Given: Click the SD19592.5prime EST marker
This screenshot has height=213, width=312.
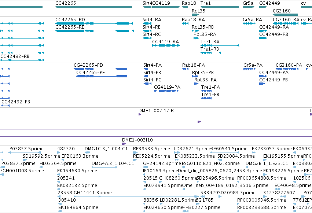Looking at the screenshot, I should click(25, 160).
